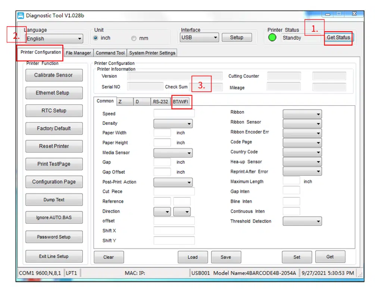This screenshot has width=375, height=289.
Task: Open the Language dropdown
Action: 54,38
